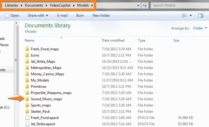The image size is (209, 127).
Task: Click the Search Models input field
Action: [x=178, y=5]
